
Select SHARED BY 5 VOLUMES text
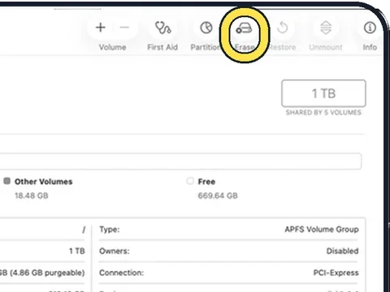[323, 113]
